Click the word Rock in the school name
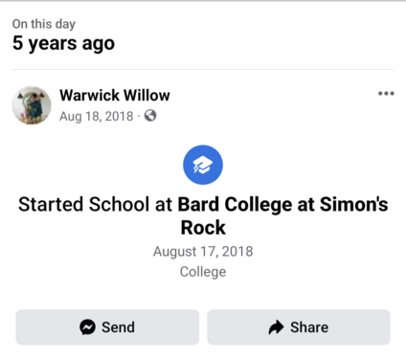The height and width of the screenshot is (360, 406). click(x=203, y=228)
